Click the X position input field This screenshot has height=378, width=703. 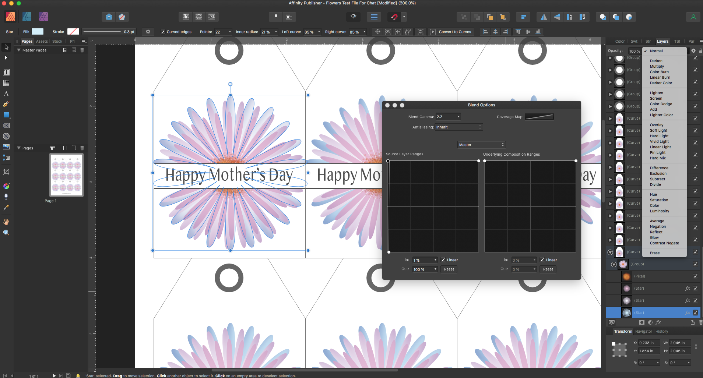click(648, 343)
